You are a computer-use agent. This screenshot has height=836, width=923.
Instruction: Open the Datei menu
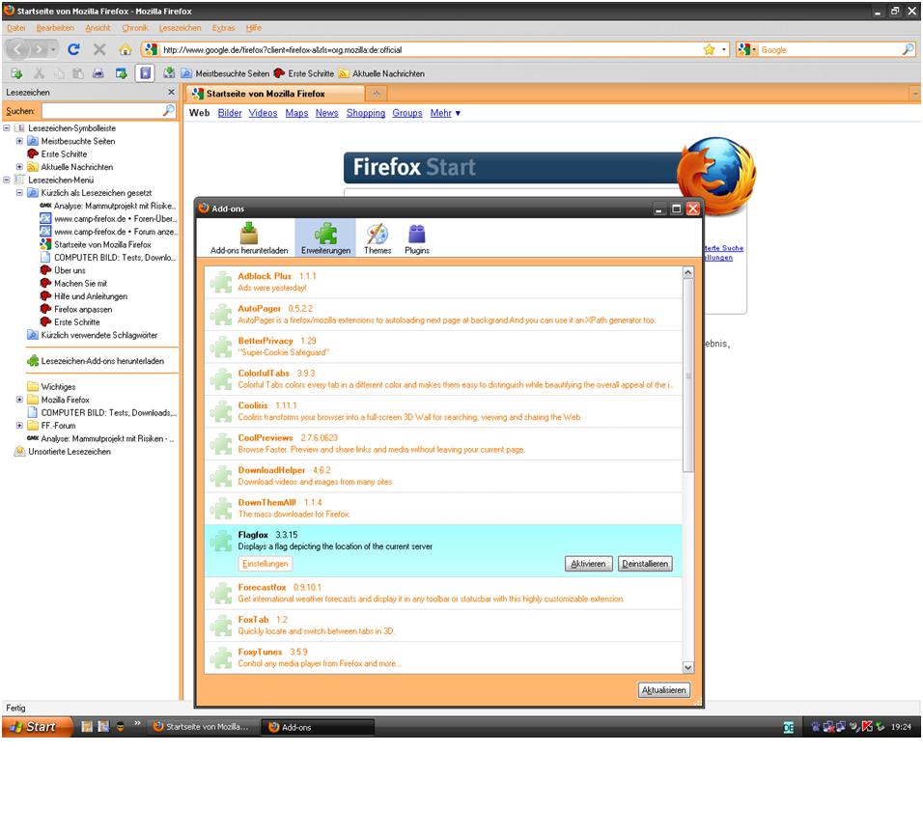[15, 28]
